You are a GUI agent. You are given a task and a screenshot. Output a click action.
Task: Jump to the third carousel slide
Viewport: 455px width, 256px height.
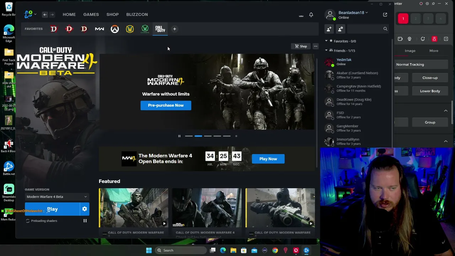[208, 136]
